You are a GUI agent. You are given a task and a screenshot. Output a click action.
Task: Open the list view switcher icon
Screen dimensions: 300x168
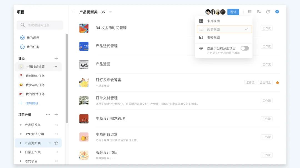[250, 12]
